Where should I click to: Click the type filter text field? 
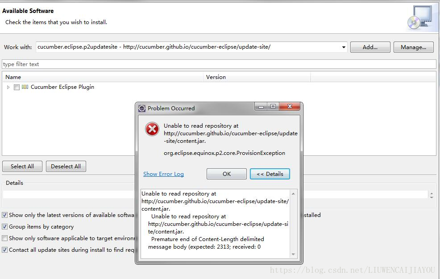[219, 64]
